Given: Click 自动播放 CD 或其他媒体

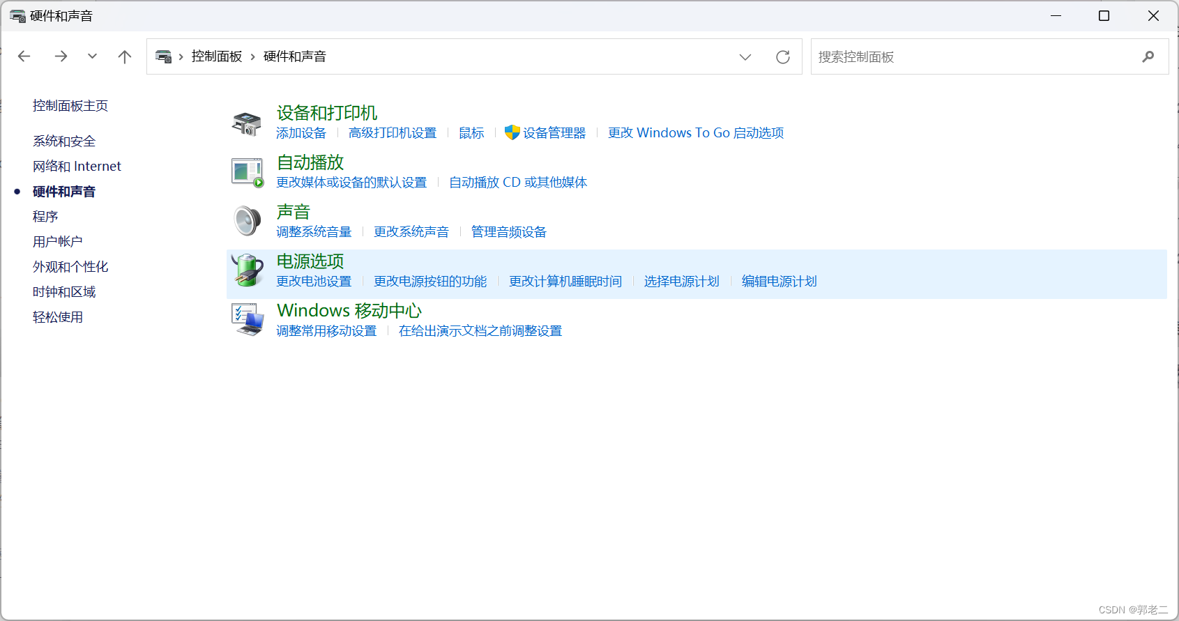Looking at the screenshot, I should 518,182.
